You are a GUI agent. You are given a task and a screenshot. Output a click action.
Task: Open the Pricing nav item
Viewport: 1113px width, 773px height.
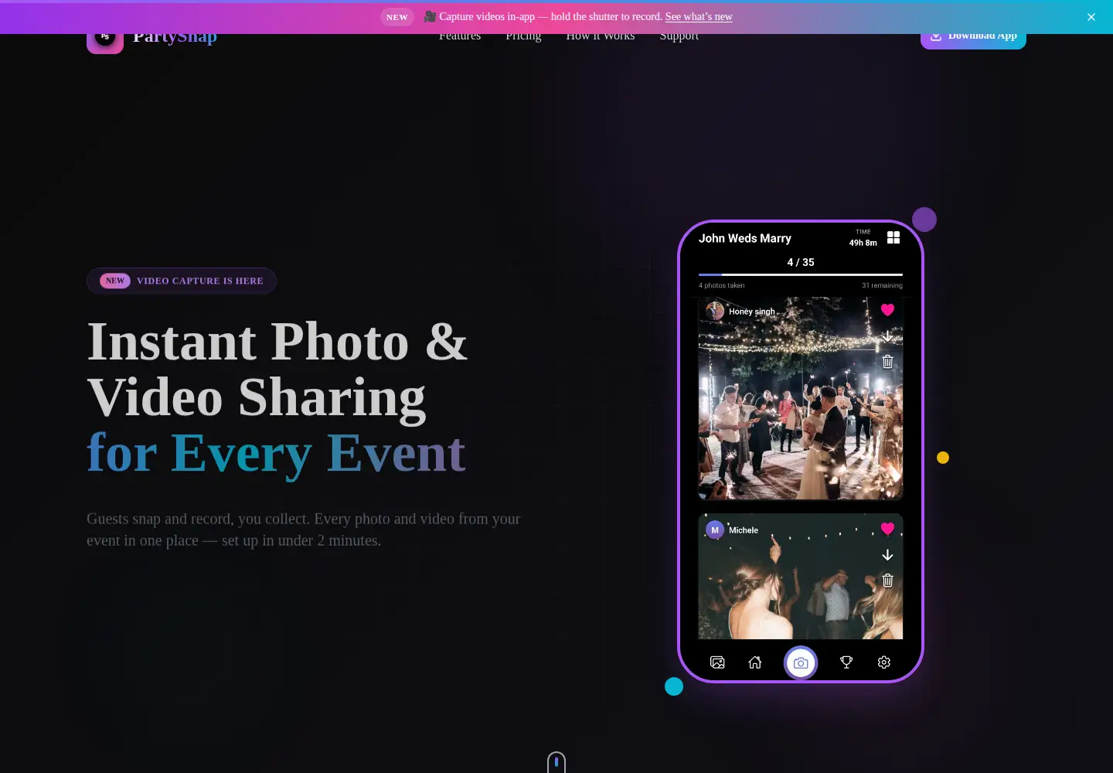coord(523,36)
